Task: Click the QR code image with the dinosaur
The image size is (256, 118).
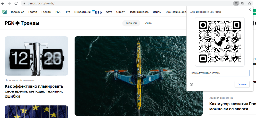Action: (220, 42)
